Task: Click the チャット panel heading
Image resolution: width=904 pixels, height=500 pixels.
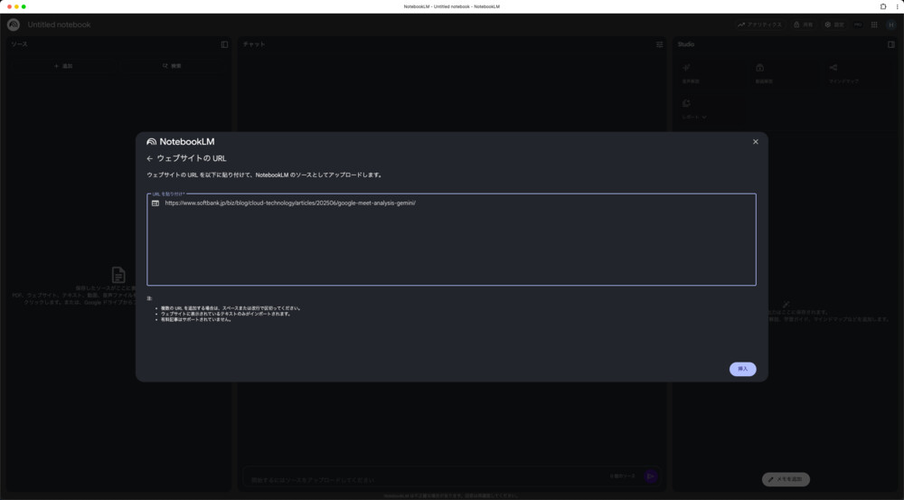Action: tap(254, 44)
